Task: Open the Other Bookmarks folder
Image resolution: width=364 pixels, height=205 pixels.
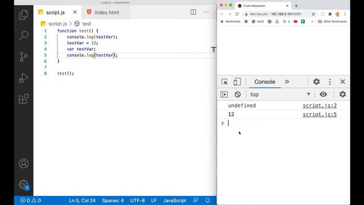Action: (332, 22)
